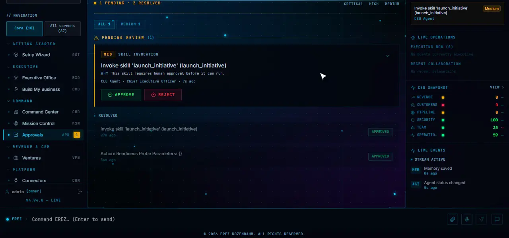Click the MED severity badge
This screenshot has width=509, height=238.
click(108, 54)
